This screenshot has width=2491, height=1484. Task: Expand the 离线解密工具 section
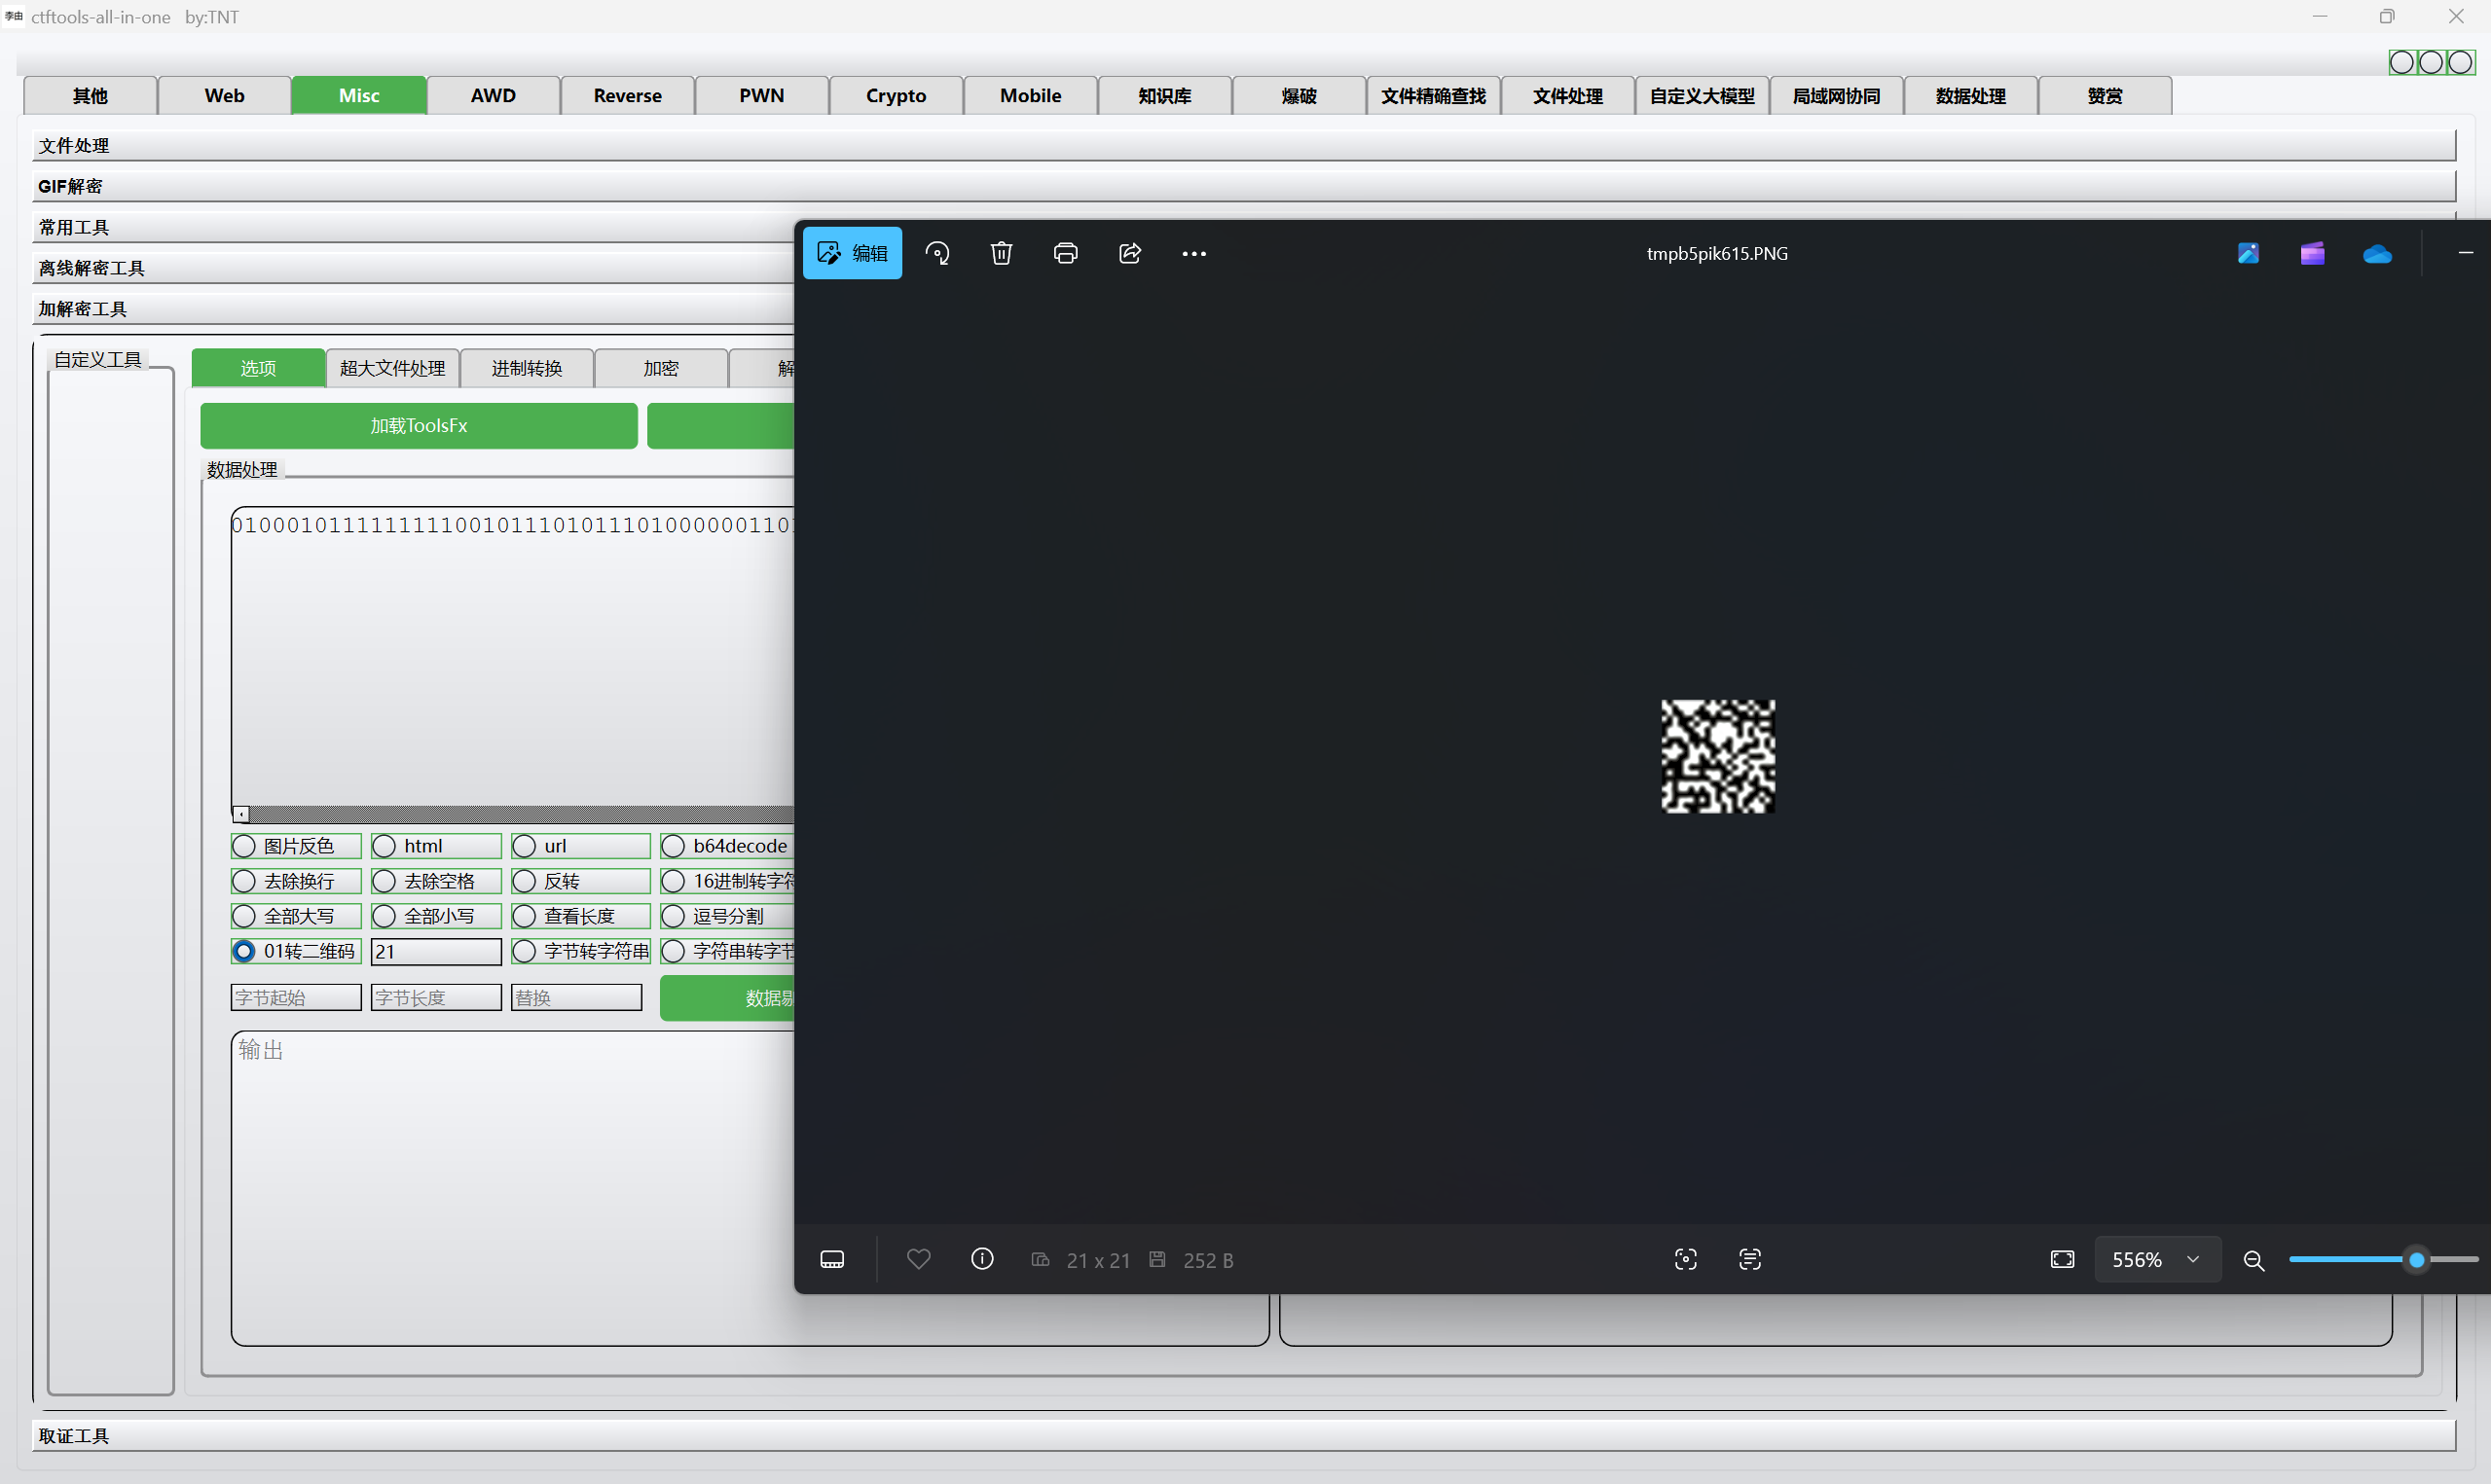tap(414, 268)
